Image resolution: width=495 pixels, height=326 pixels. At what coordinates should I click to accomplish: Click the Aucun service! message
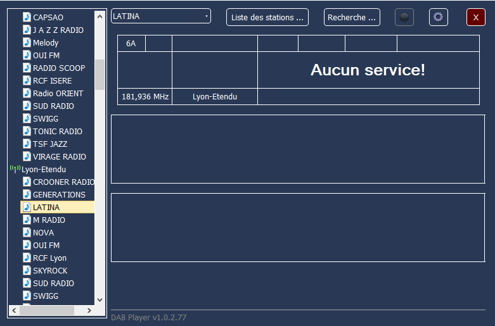(x=368, y=70)
